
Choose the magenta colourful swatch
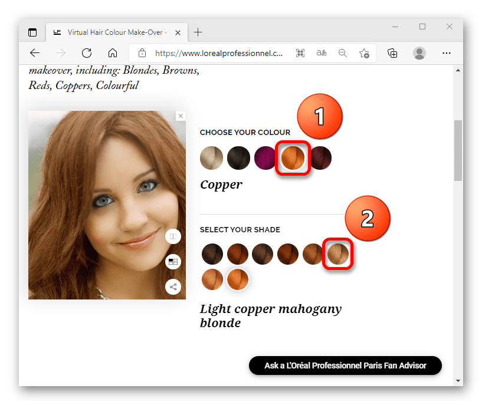point(265,158)
